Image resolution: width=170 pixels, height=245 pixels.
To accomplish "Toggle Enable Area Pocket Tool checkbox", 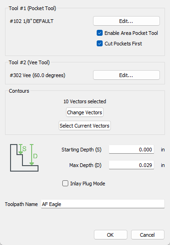I will (x=99, y=33).
